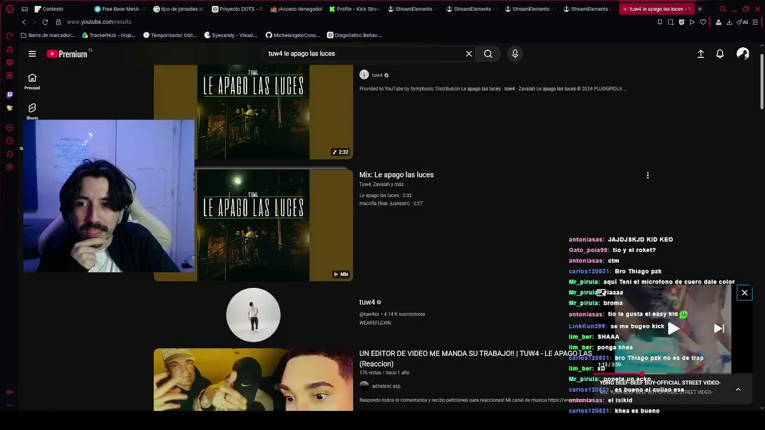The height and width of the screenshot is (430, 765).
Task: Open the YouTube notifications bell
Action: click(720, 54)
